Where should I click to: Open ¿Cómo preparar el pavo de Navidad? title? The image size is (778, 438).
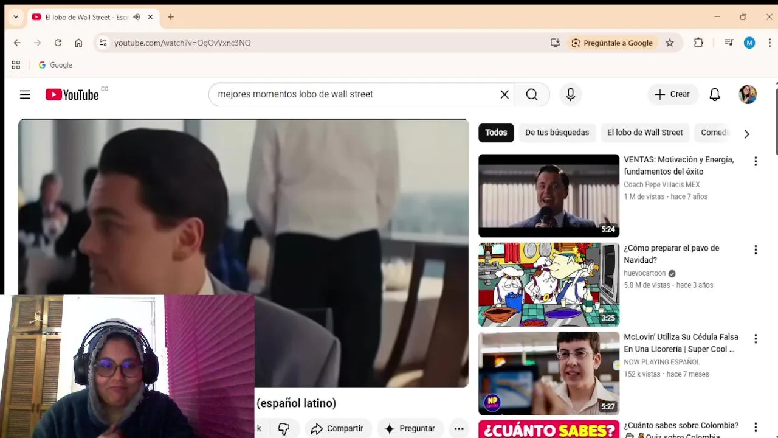[x=671, y=254]
